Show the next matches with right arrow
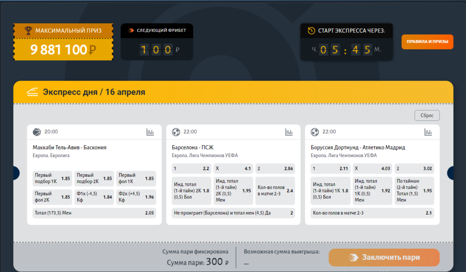This screenshot has height=272, width=466. [x=450, y=173]
